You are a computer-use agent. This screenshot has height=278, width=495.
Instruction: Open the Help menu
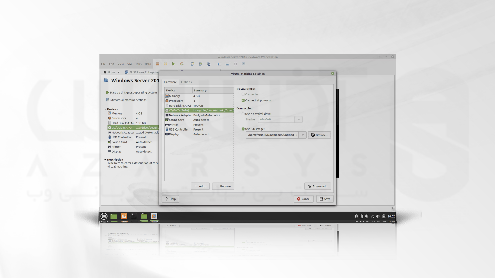(148, 64)
